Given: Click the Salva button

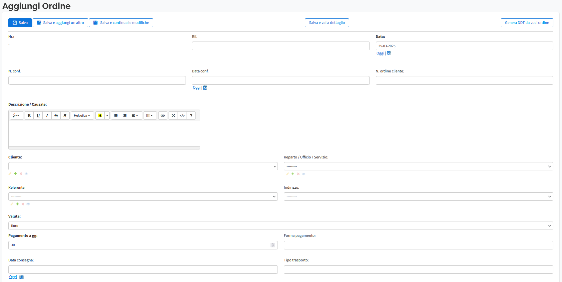Looking at the screenshot, I should click(x=20, y=23).
